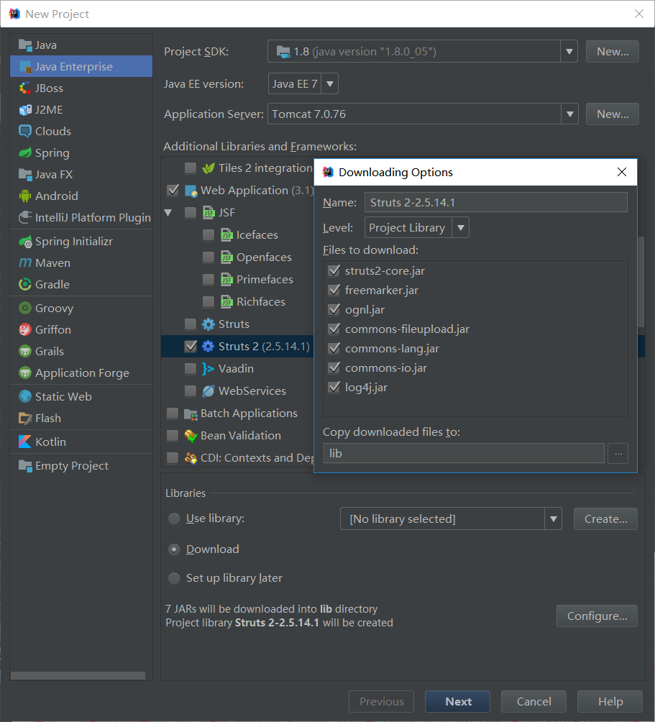Uncheck freemarker.jar download
Image resolution: width=655 pixels, height=722 pixels.
click(x=334, y=290)
